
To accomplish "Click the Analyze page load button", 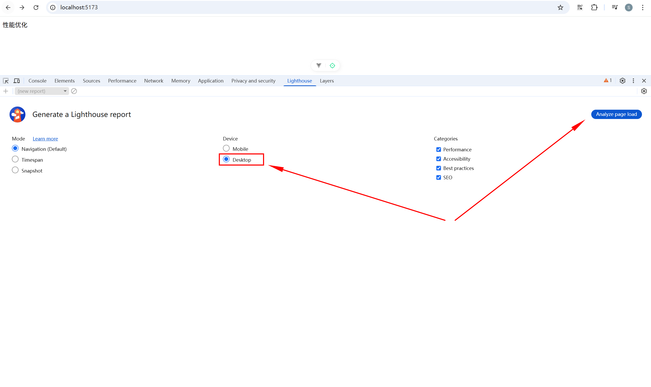I will click(616, 114).
